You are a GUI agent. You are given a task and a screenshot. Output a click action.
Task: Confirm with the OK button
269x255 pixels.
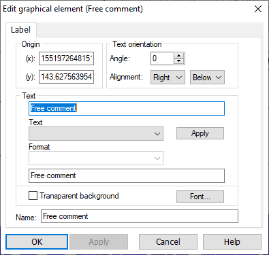click(37, 242)
